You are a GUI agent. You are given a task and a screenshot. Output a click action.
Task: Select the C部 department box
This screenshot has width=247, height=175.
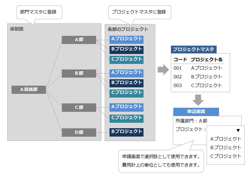79,107
